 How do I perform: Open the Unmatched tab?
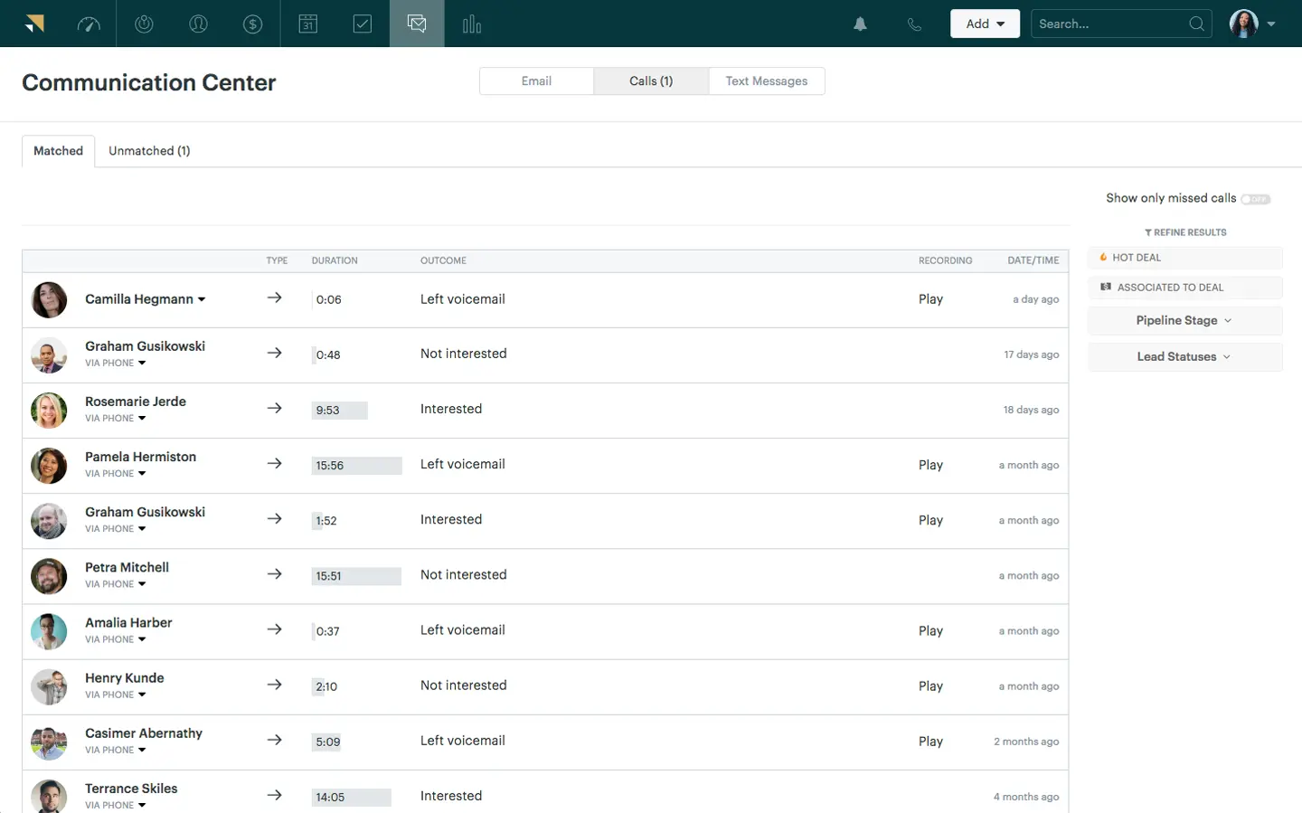(x=149, y=150)
